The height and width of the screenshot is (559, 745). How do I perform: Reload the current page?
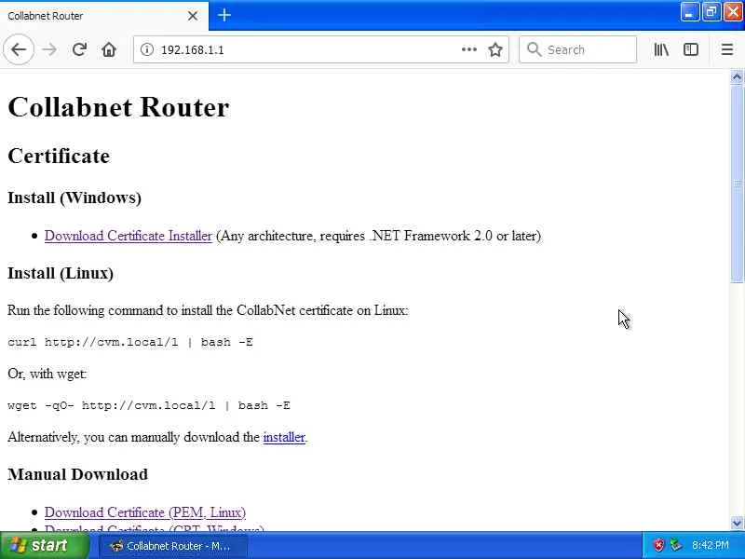pos(79,49)
